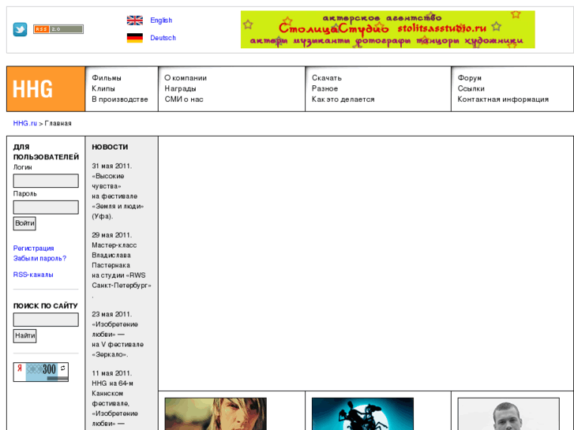Click the НОВОСТИ heading
Screen dimensions: 574x430
[x=110, y=147]
